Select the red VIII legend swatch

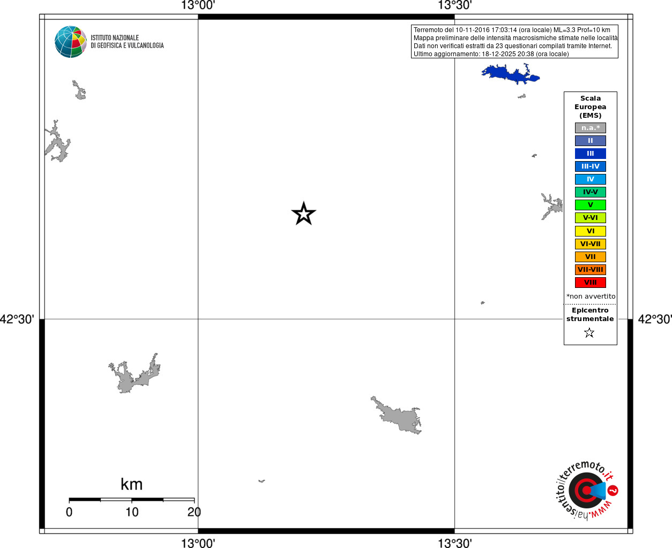click(591, 283)
